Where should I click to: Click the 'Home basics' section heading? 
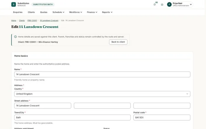pos(21,56)
